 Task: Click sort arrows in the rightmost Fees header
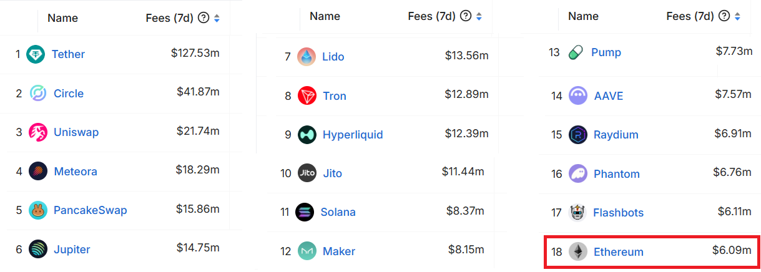737,17
